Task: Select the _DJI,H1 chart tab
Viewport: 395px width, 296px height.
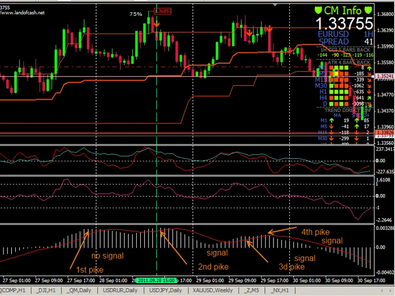Action: tap(45, 290)
